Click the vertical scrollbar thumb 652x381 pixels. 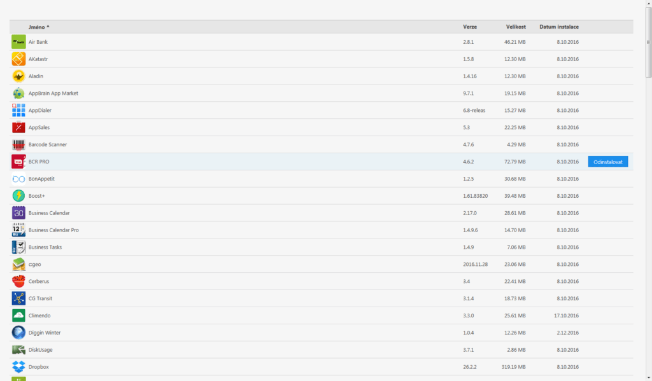pos(649,42)
